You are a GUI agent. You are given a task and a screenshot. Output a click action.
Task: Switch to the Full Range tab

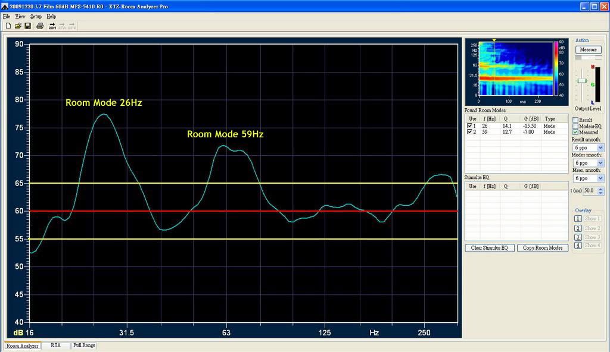84,345
